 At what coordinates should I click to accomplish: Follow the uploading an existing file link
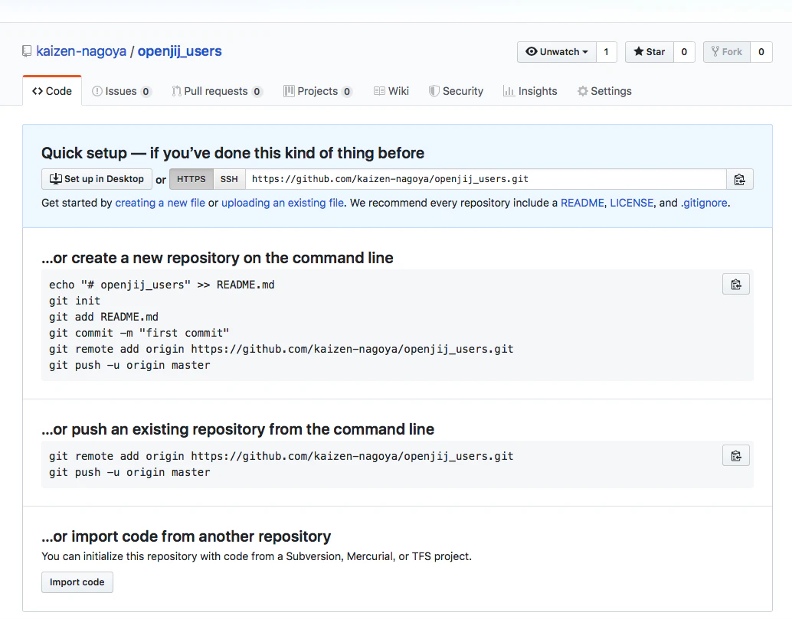283,203
